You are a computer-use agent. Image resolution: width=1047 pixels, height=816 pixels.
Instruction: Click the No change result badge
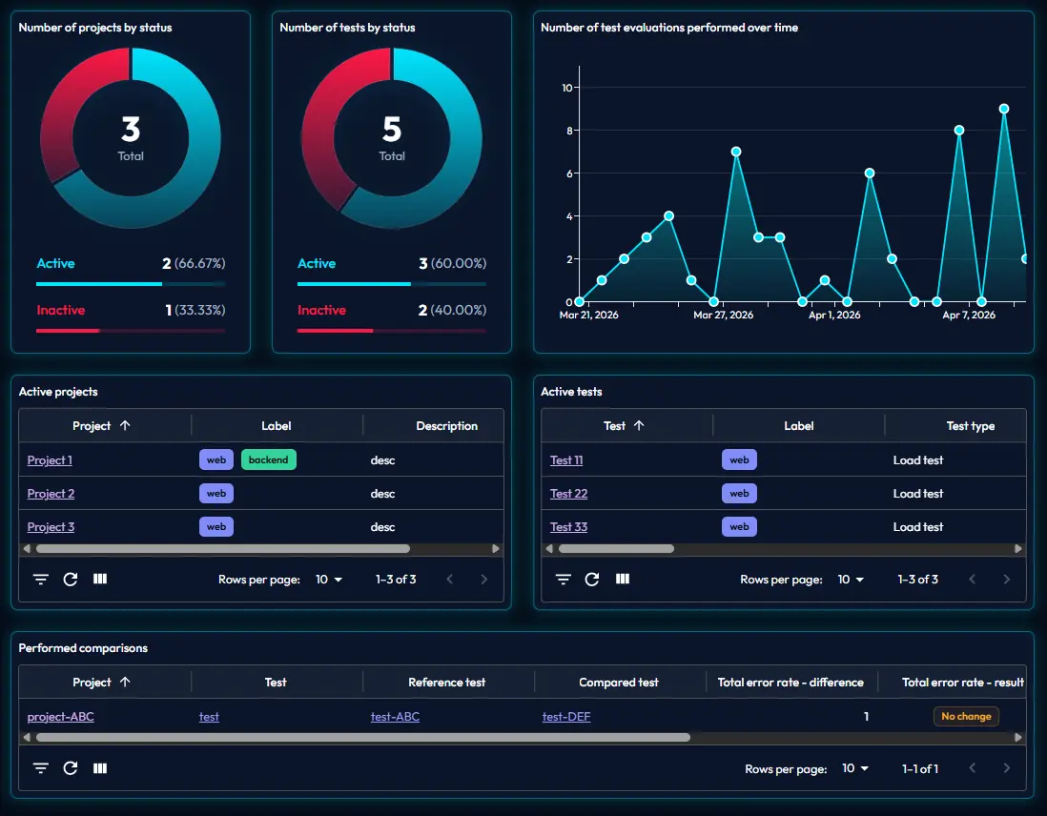pyautogui.click(x=966, y=716)
